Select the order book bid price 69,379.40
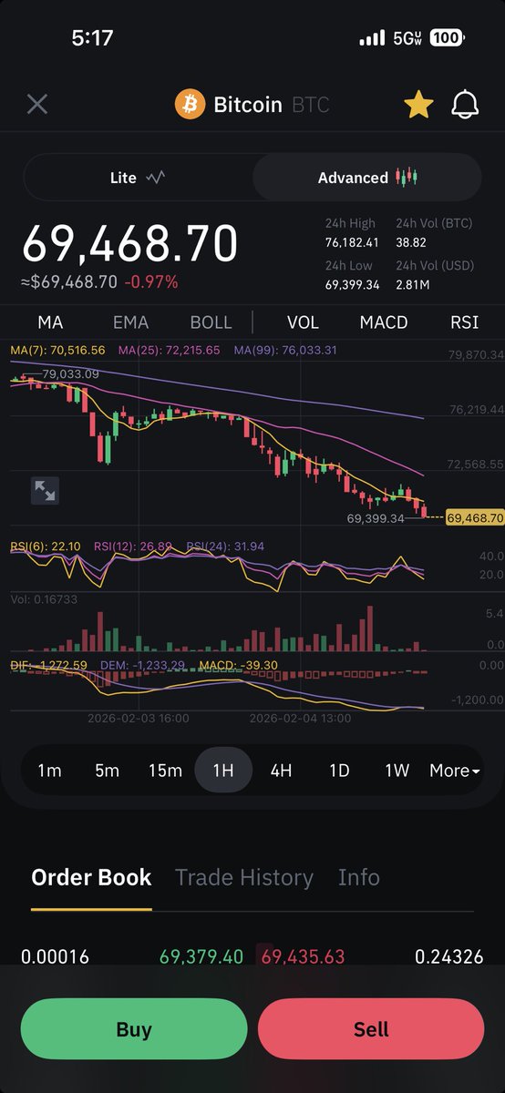 [201, 956]
